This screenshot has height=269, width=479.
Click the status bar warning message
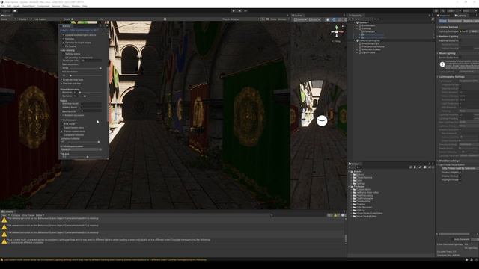click(x=104, y=260)
